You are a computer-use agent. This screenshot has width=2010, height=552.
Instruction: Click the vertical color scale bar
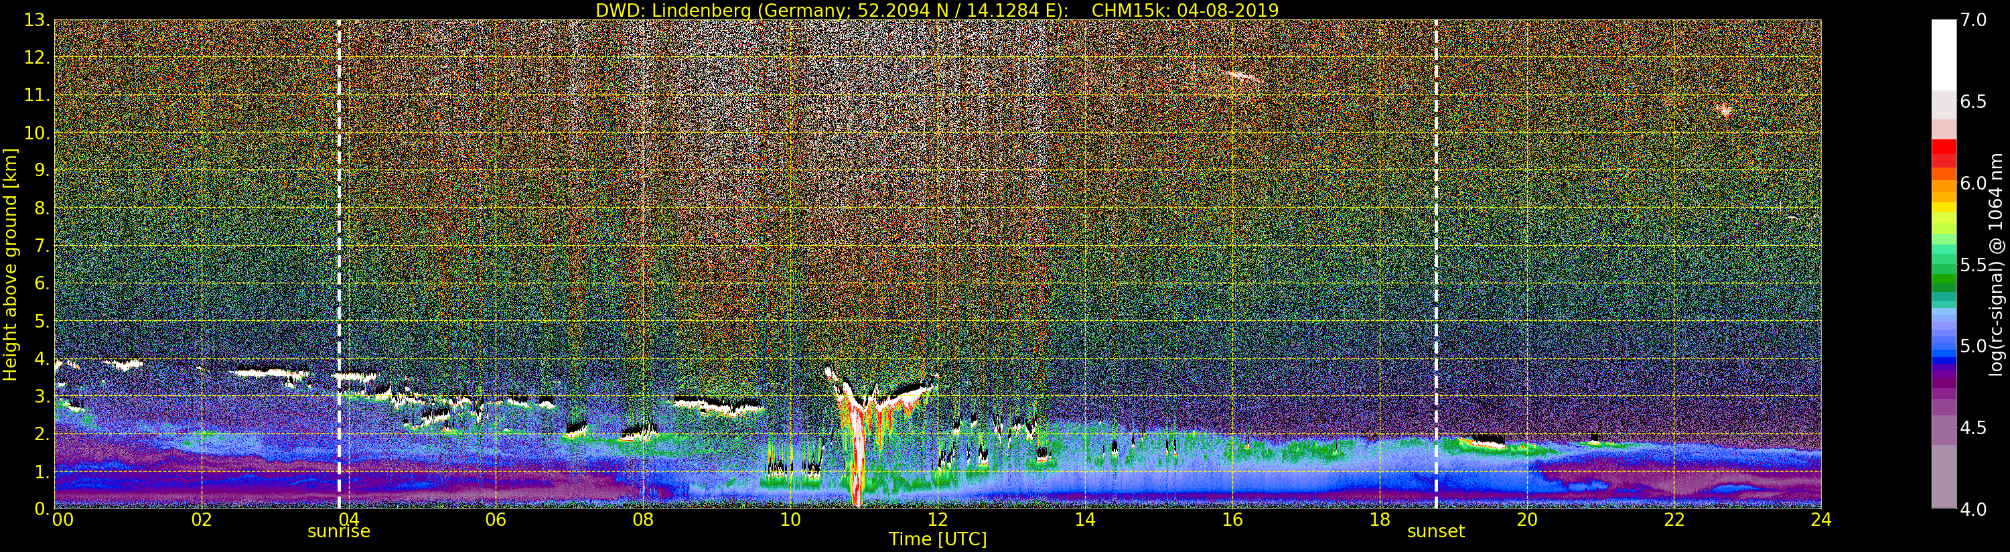coord(1944,265)
